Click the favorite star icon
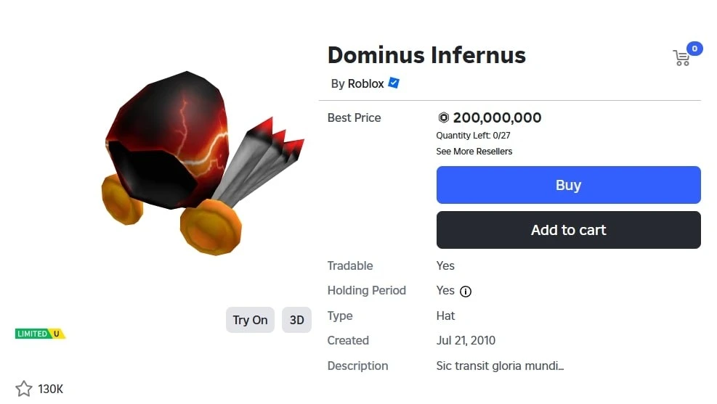 click(x=24, y=389)
